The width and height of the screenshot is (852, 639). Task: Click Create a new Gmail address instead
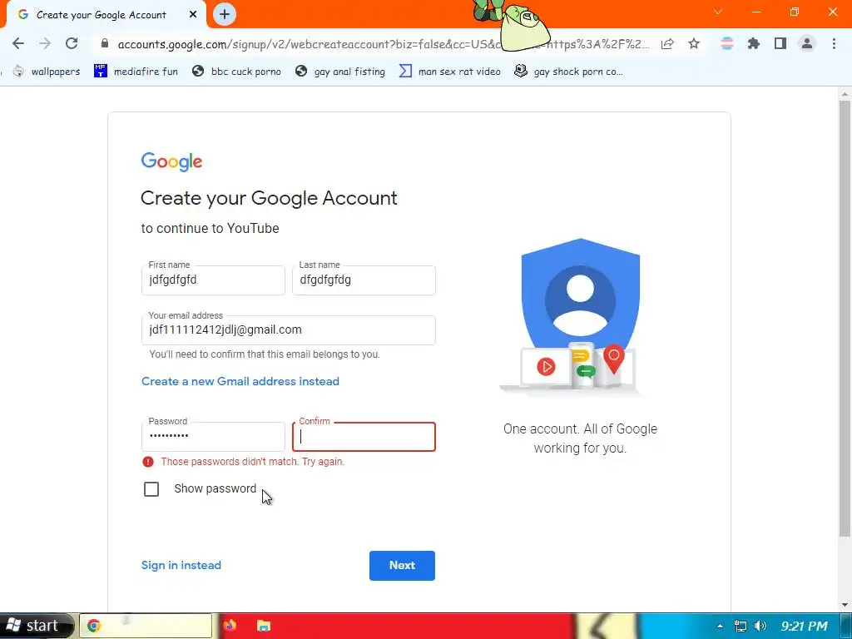point(240,381)
